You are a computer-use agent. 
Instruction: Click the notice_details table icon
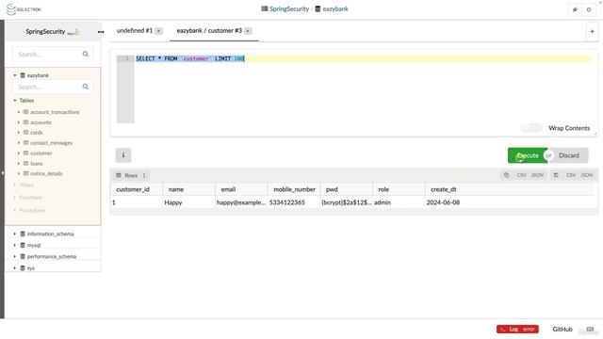25,173
